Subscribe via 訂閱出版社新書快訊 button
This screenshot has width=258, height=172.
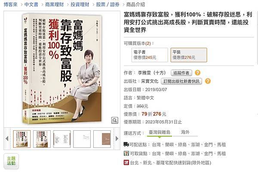(x=181, y=81)
